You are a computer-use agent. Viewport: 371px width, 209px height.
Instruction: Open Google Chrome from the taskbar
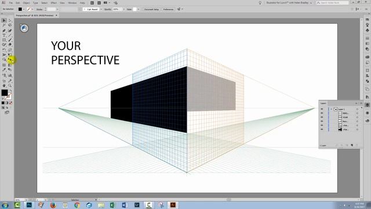[77, 205]
